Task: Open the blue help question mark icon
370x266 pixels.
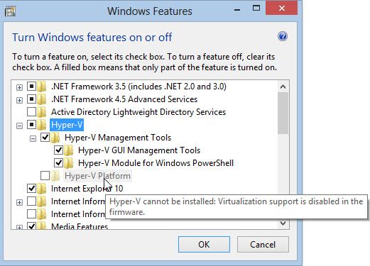Action: (x=283, y=36)
